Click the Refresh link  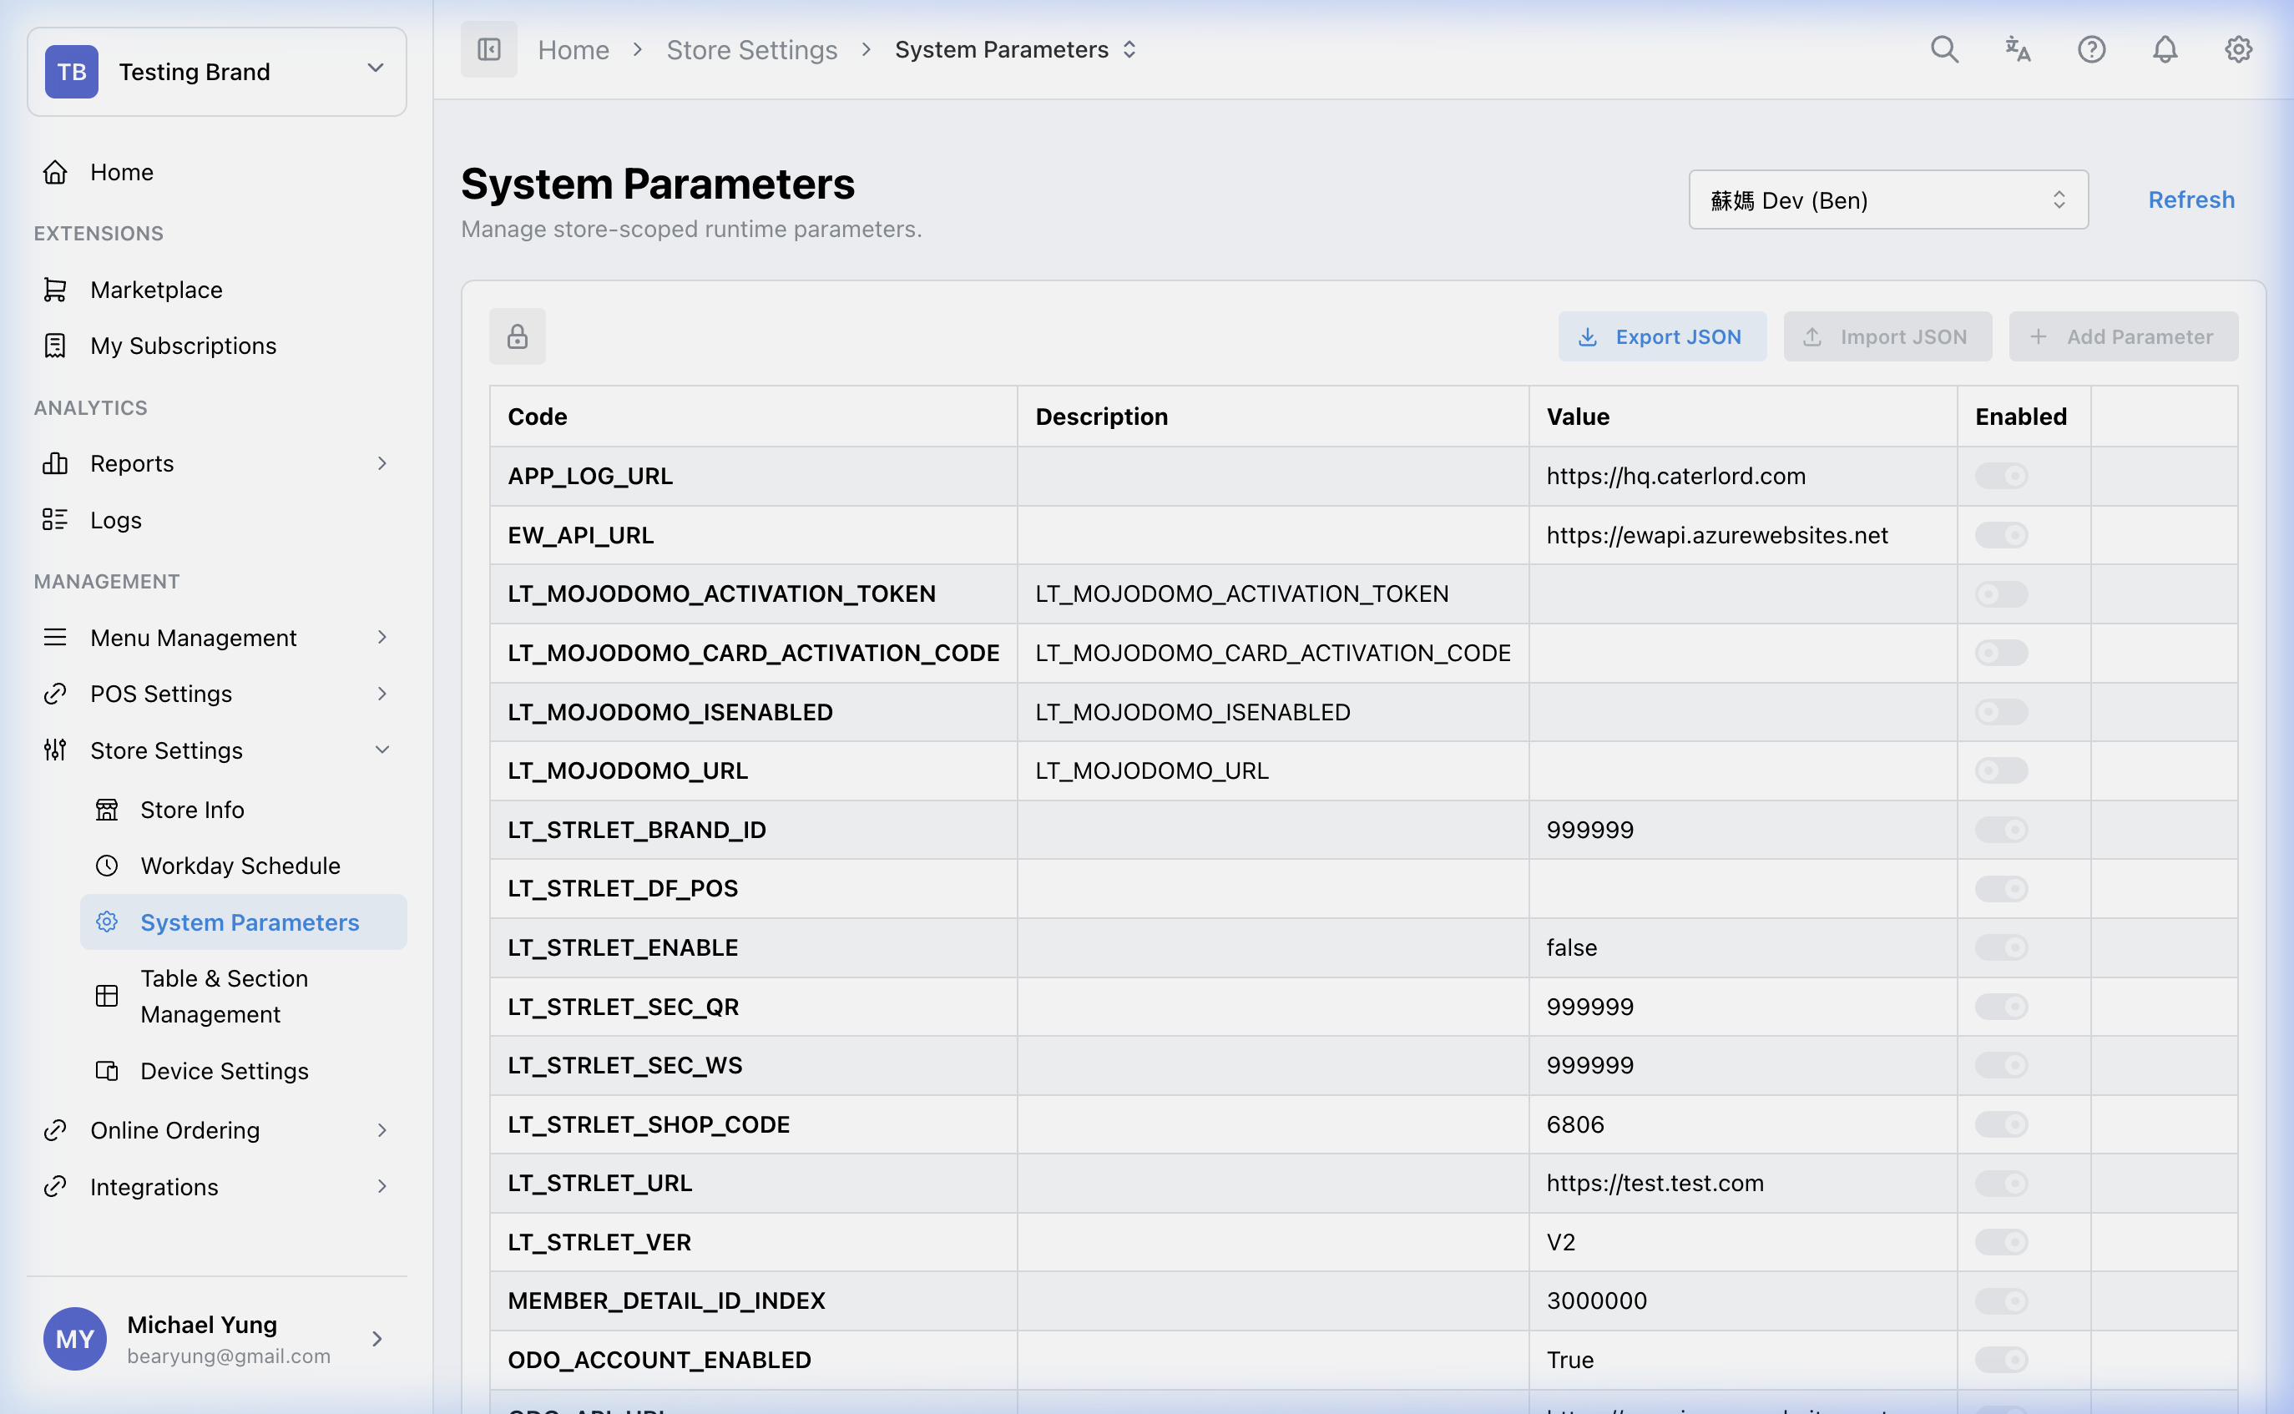[x=2191, y=199]
